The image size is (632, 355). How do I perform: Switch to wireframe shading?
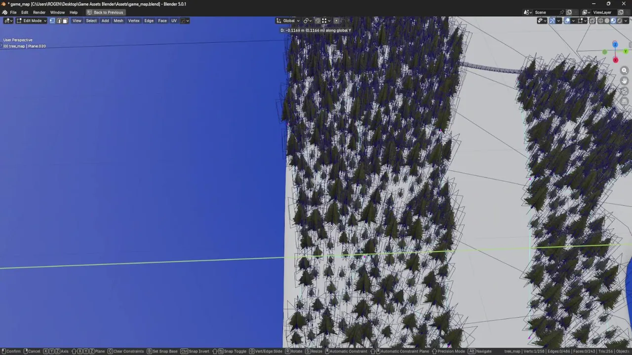pyautogui.click(x=600, y=21)
